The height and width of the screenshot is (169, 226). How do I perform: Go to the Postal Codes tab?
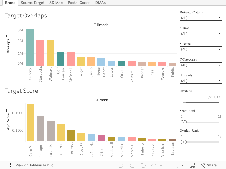pos(79,3)
